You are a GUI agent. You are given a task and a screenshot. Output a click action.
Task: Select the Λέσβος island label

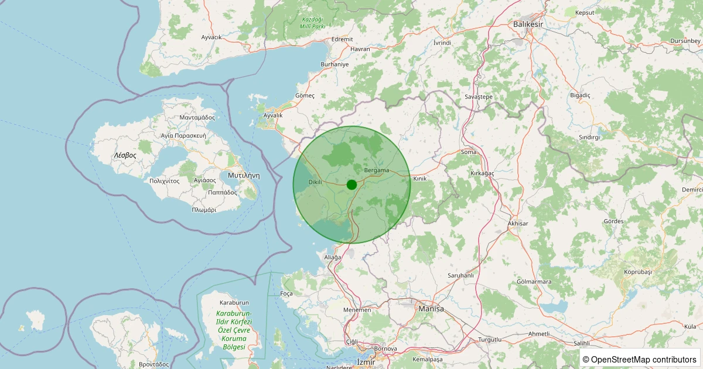point(125,155)
